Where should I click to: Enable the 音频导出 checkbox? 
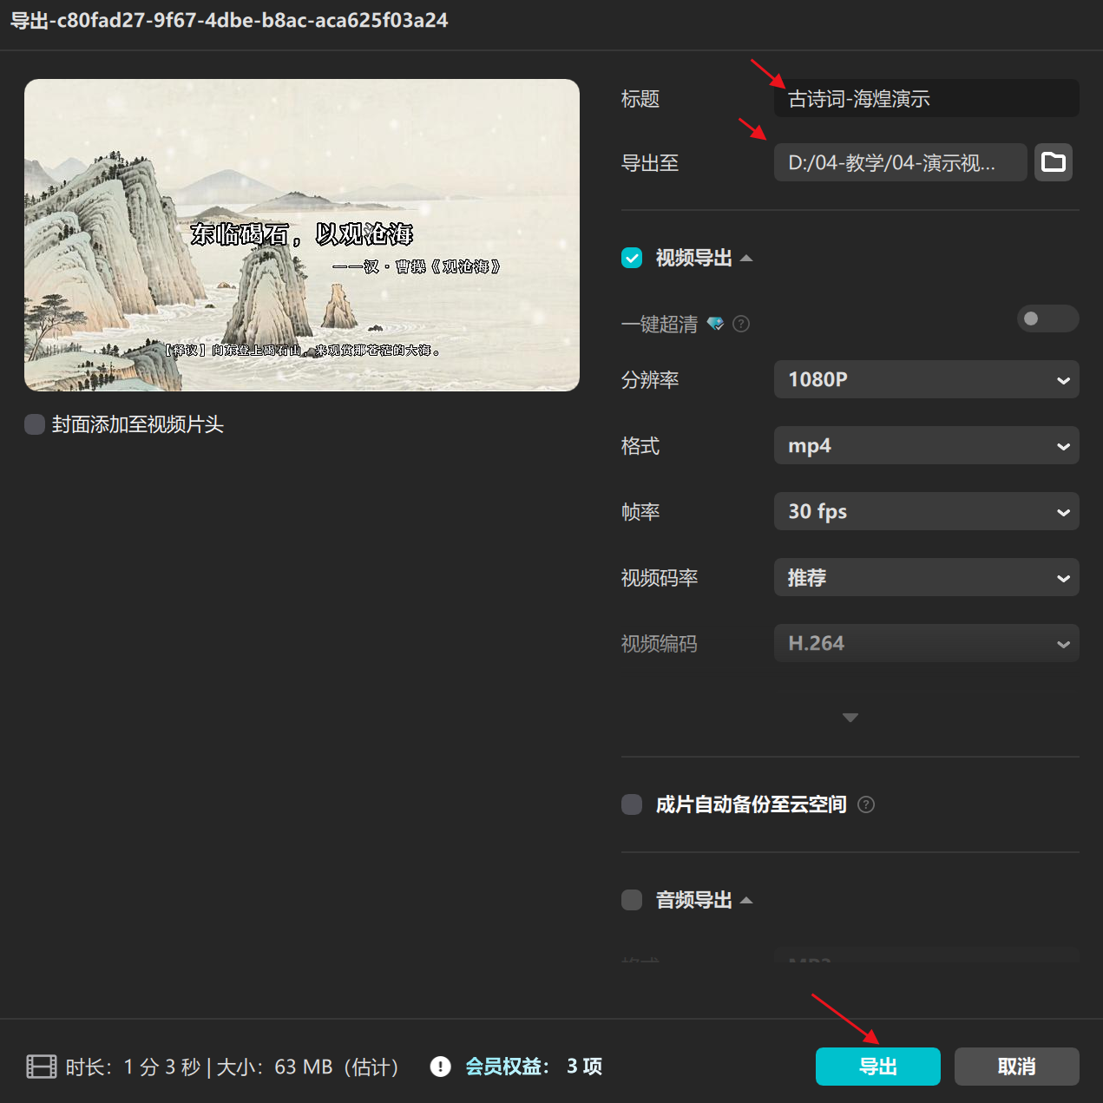[632, 900]
